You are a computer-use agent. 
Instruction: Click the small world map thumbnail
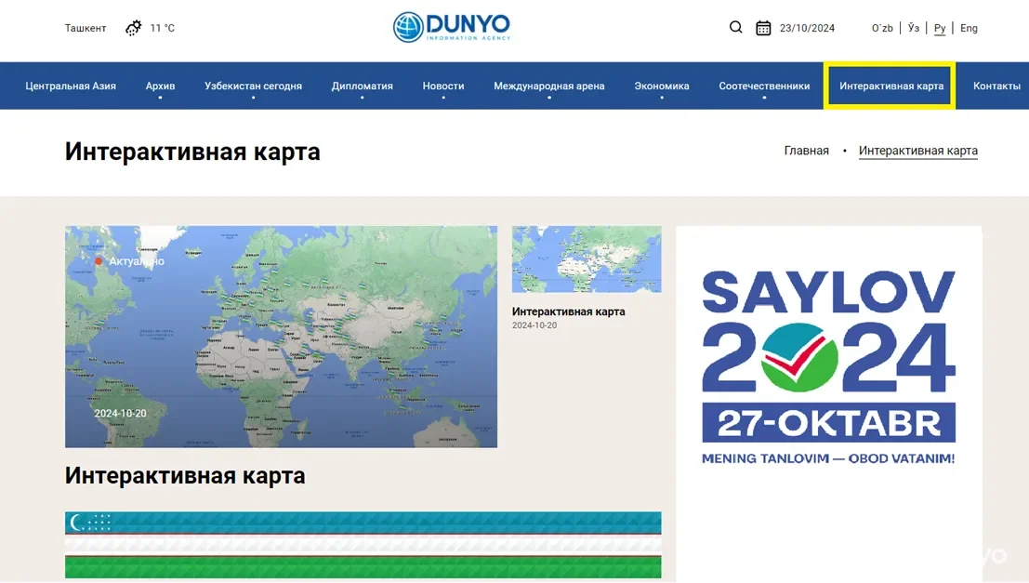587,259
